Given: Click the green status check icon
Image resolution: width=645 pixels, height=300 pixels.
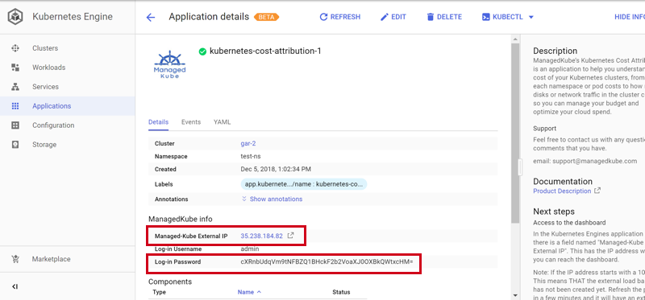Looking at the screenshot, I should click(x=202, y=51).
